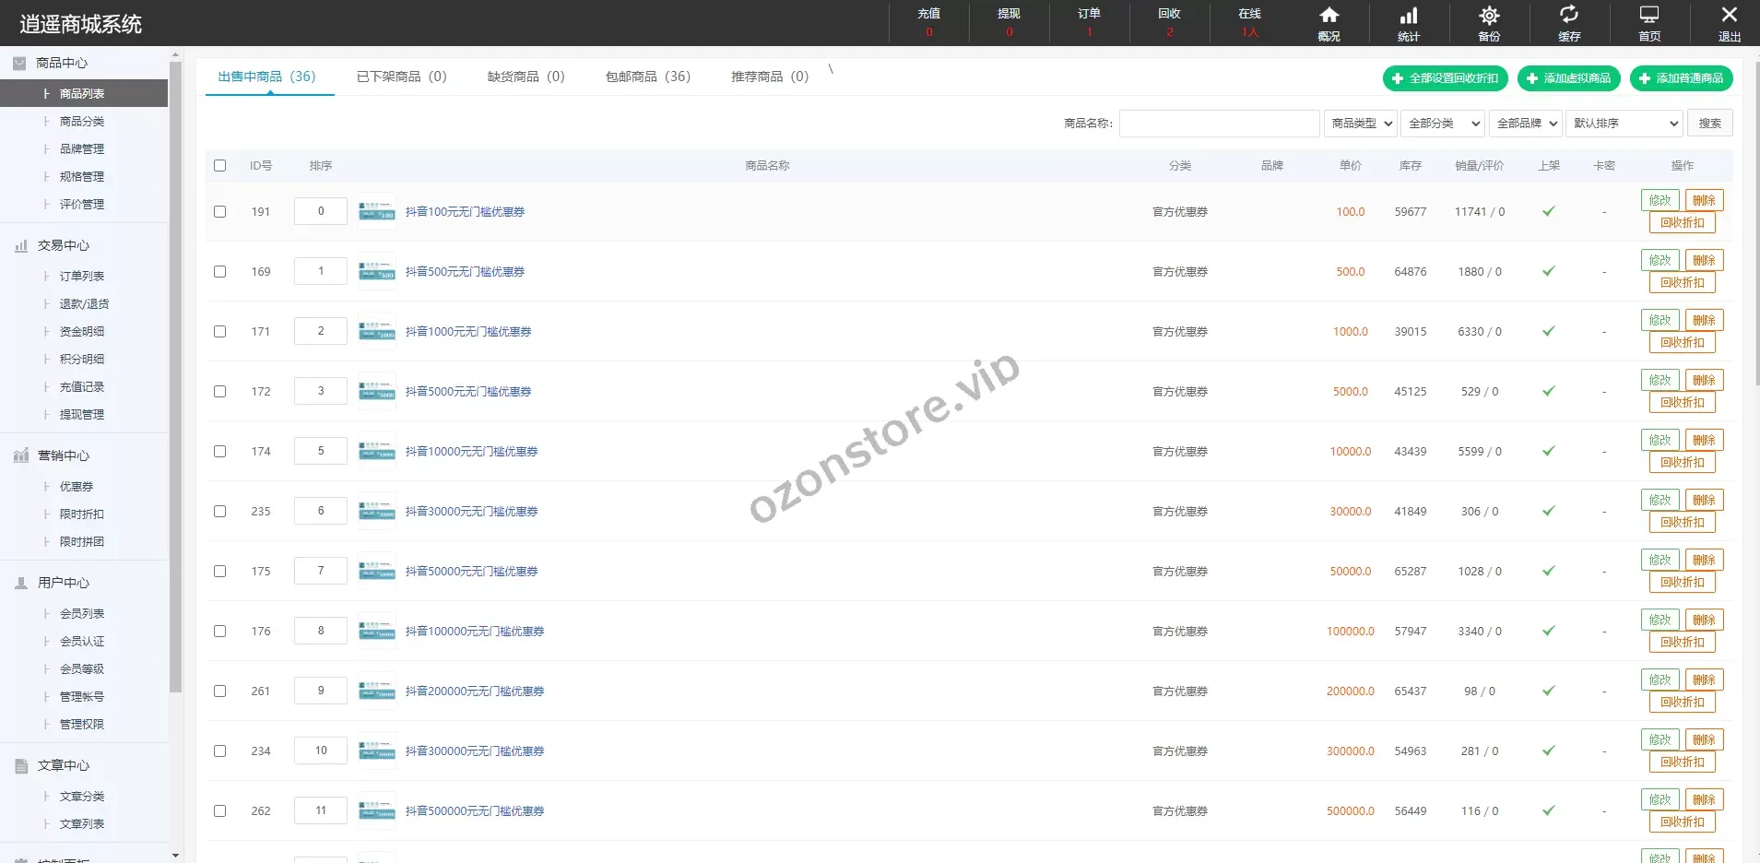Switch to the 包邮商品 tab
This screenshot has width=1760, height=863.
[x=647, y=77]
